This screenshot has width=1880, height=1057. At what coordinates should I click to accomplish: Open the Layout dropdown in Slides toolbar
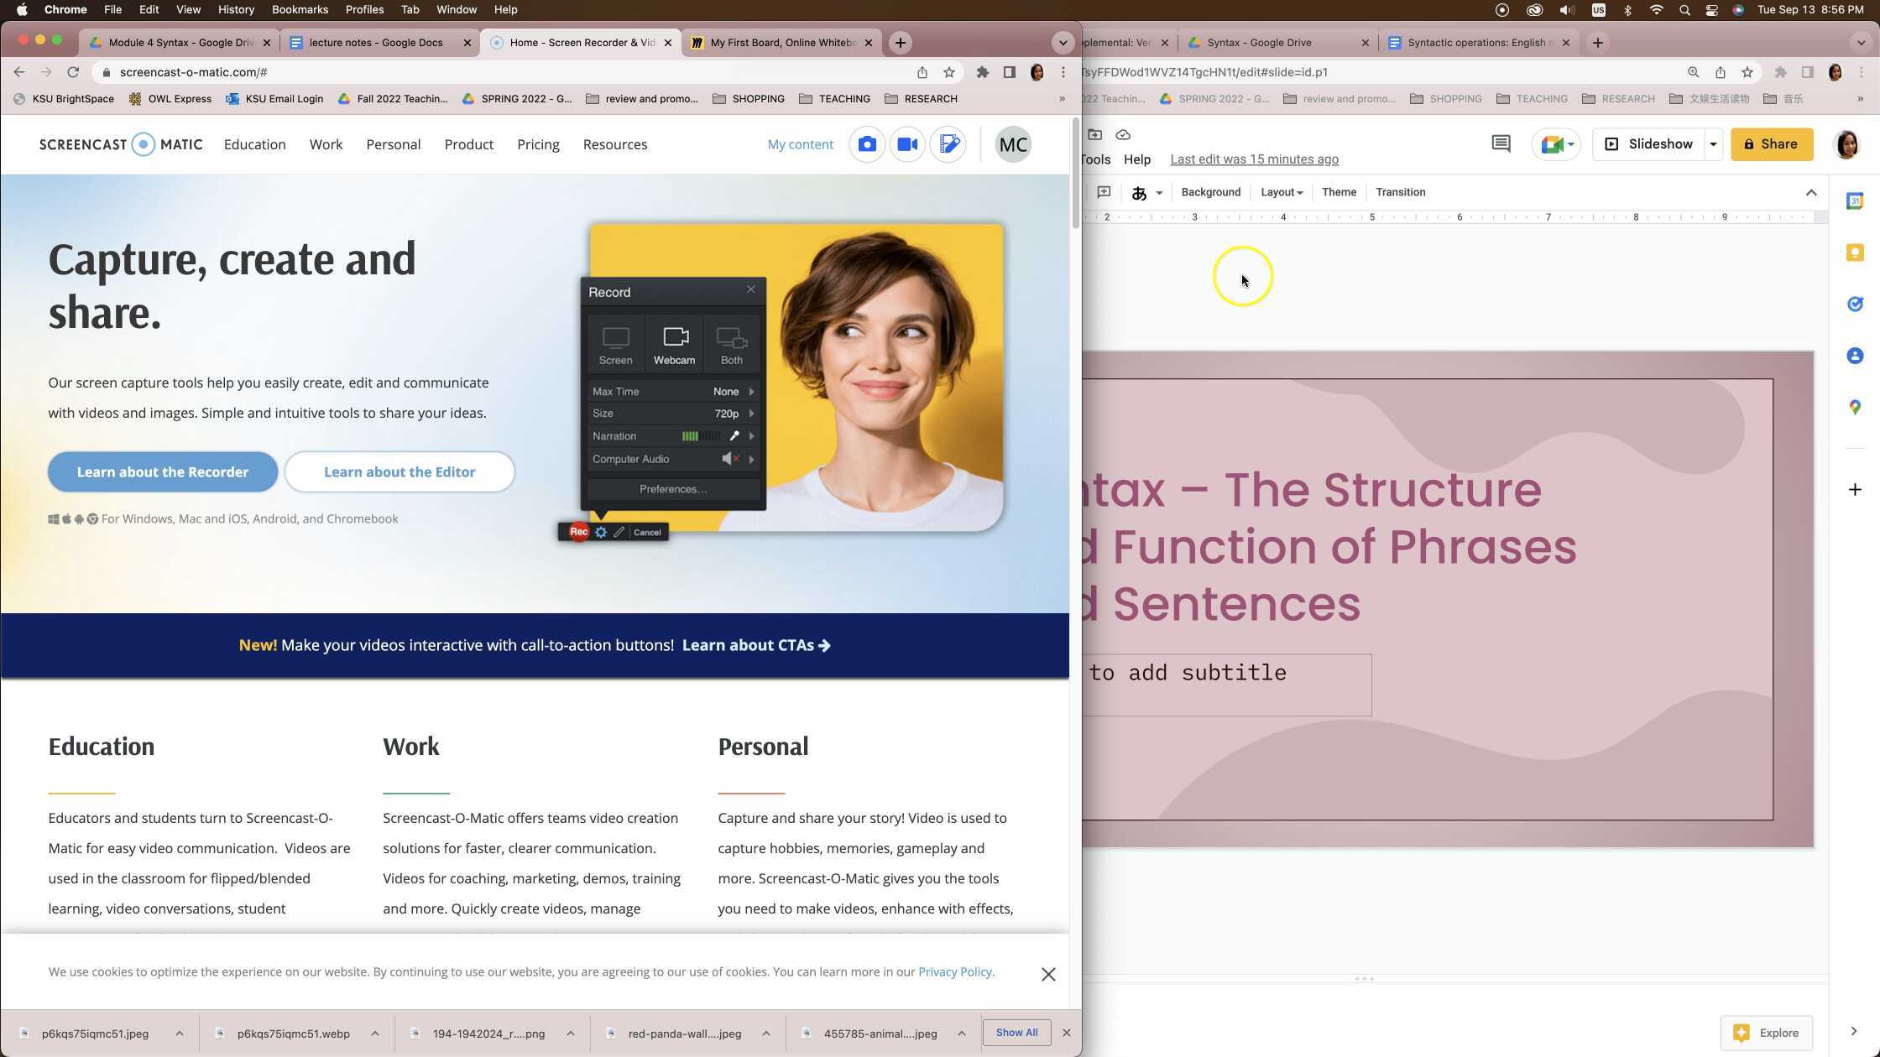click(x=1282, y=192)
